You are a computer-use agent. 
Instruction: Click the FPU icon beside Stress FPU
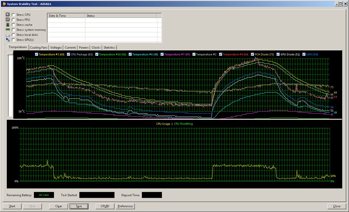click(x=8, y=20)
